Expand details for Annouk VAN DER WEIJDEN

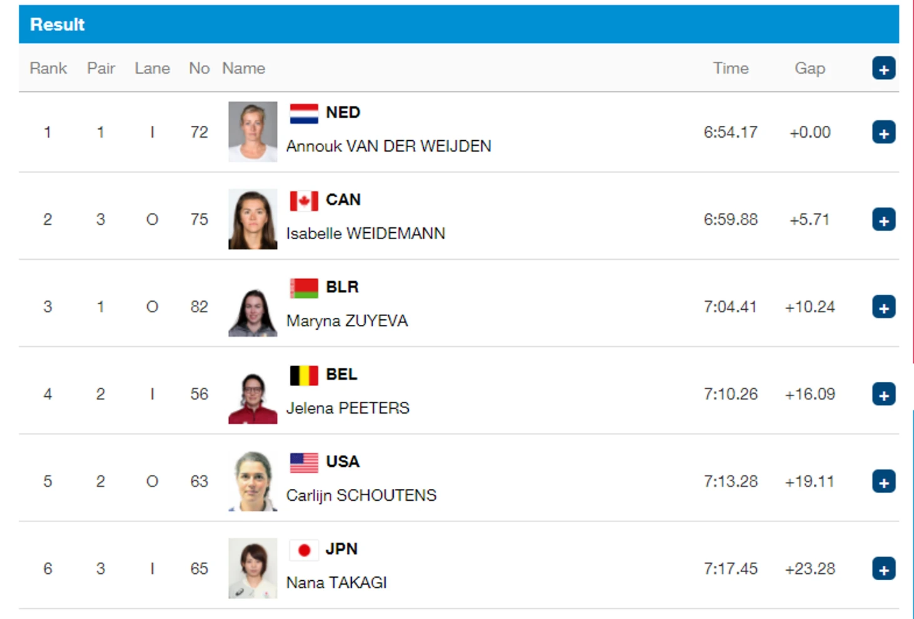point(883,132)
